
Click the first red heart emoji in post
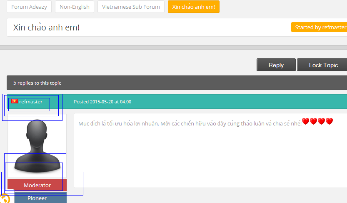(305, 121)
